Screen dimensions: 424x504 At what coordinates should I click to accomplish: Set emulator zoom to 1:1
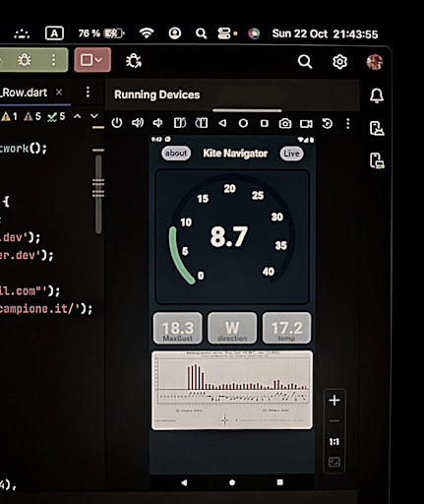click(334, 442)
